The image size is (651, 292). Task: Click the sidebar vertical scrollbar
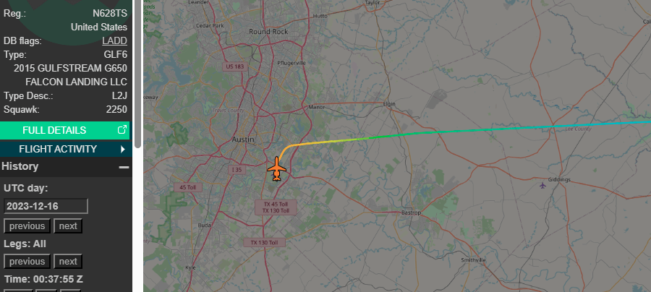[137, 74]
